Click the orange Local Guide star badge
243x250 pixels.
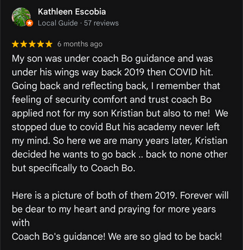click(x=29, y=23)
